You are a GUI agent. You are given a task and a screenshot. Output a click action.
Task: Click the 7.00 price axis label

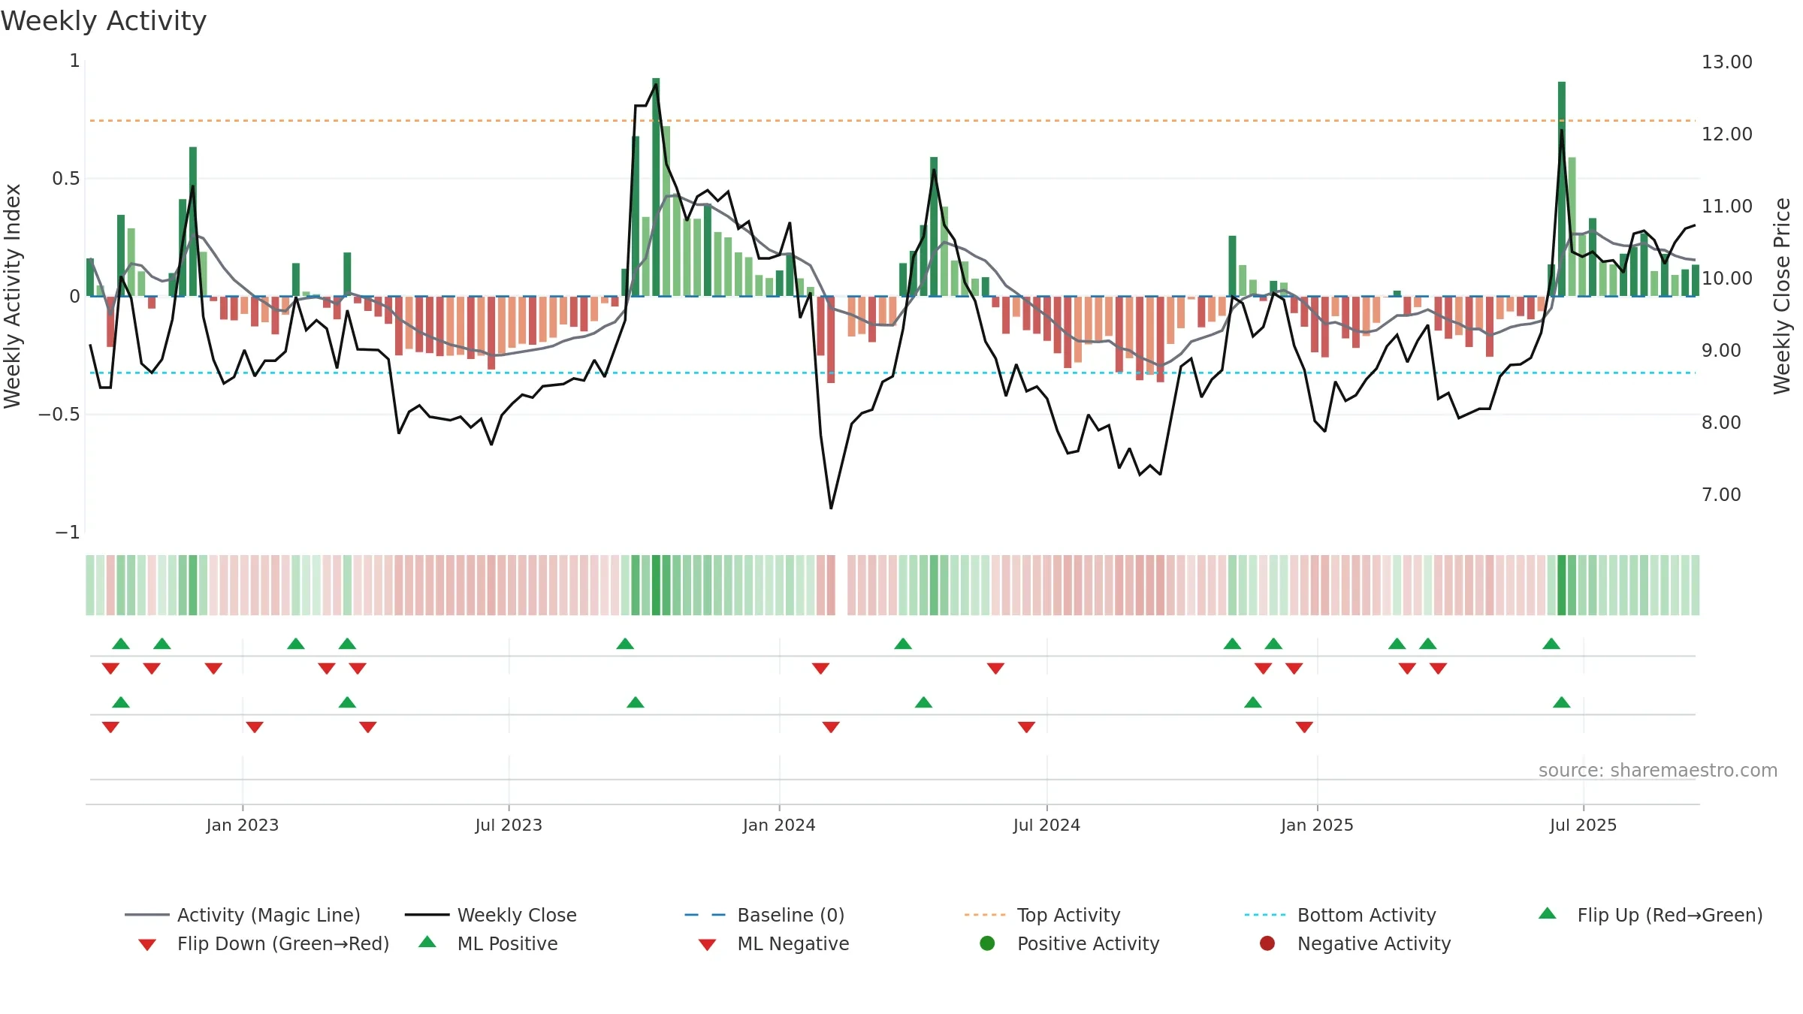[1720, 494]
